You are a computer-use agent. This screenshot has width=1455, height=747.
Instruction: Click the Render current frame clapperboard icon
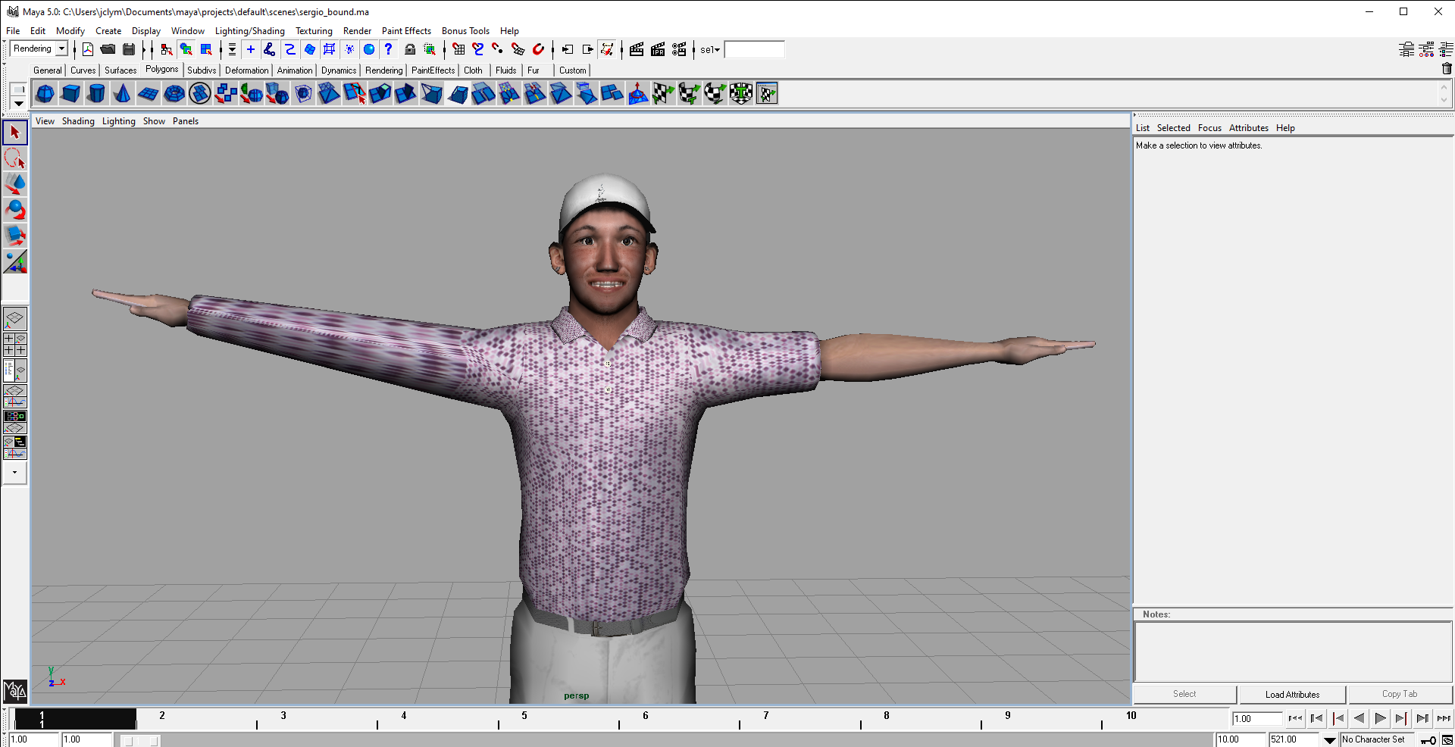[637, 49]
